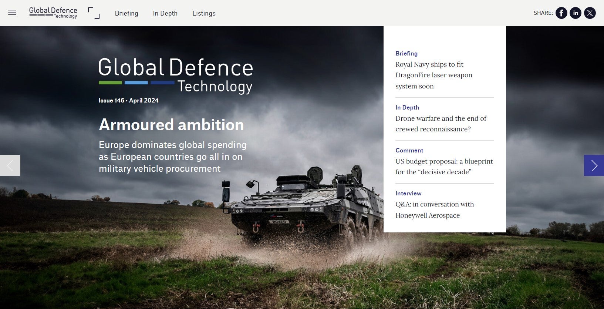Toggle fullscreen with the bracket icon
This screenshot has width=604, height=309.
click(x=94, y=13)
